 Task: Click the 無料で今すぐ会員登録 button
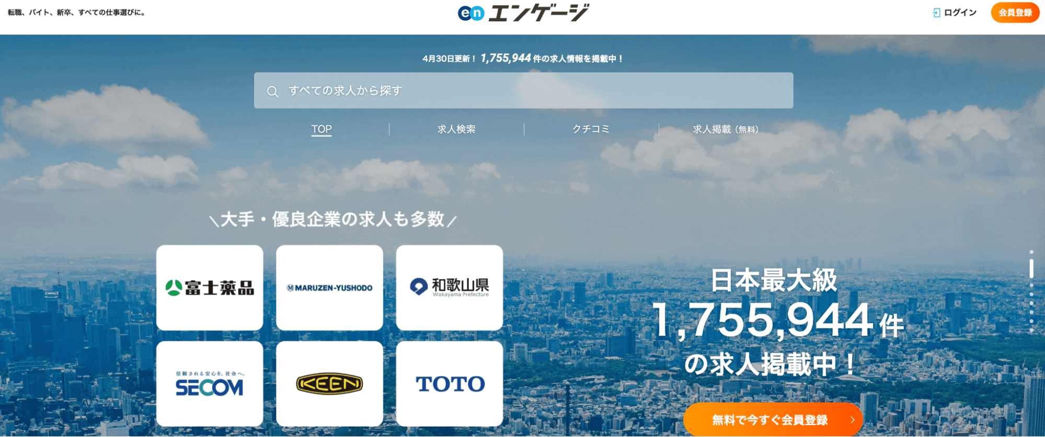click(773, 420)
